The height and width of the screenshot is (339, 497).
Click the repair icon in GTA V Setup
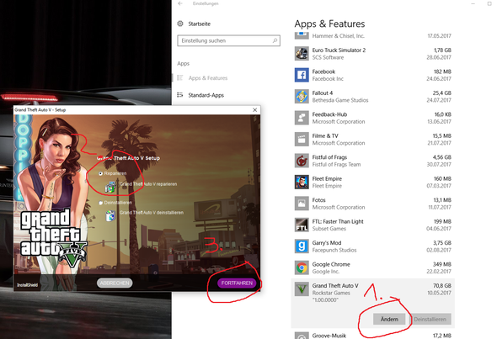[110, 187]
